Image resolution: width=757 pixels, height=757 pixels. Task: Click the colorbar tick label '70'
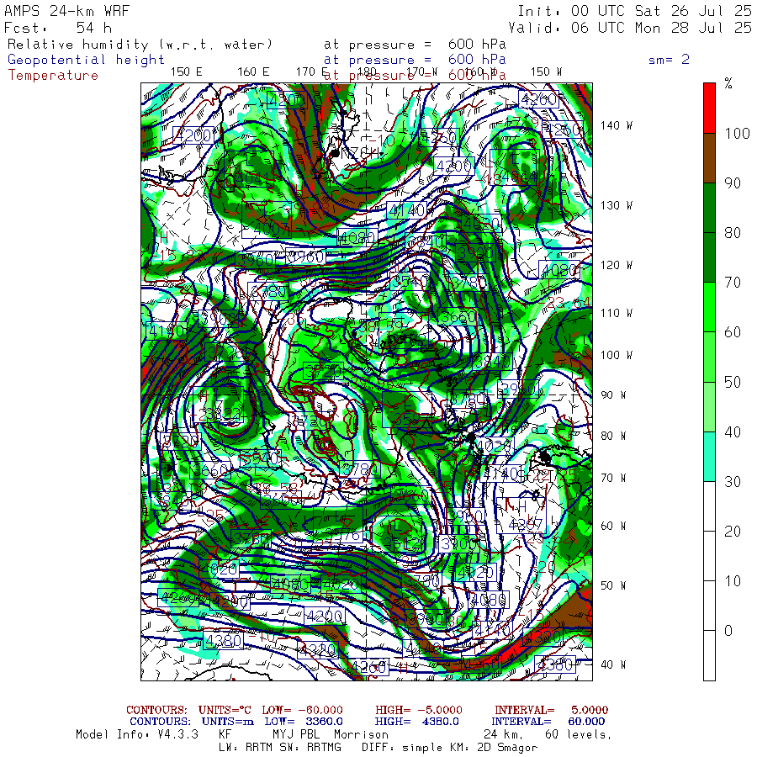(733, 283)
